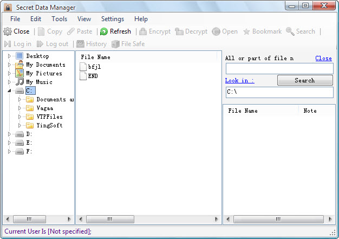Click the file name search input field
The image size is (339, 239).
point(279,69)
